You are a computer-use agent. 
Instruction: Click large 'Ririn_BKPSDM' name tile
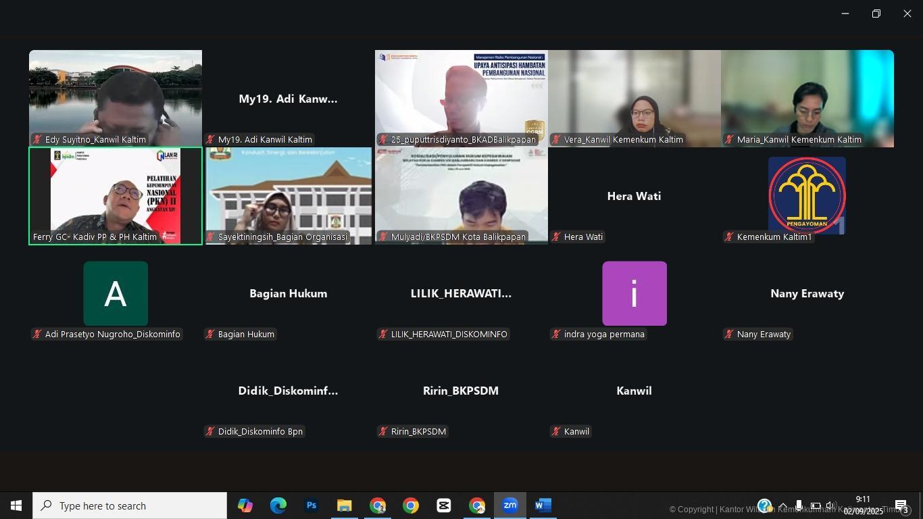(461, 391)
